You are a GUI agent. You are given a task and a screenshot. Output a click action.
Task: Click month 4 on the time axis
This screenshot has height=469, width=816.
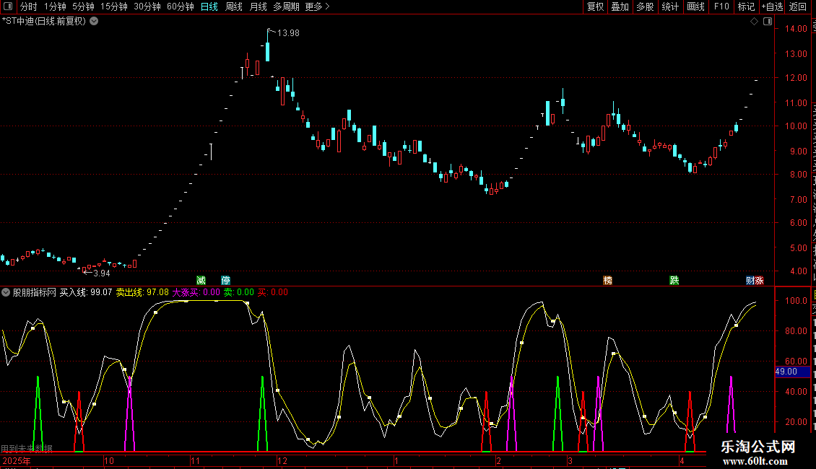(x=682, y=460)
